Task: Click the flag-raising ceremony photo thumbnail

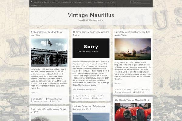Action: point(49,52)
